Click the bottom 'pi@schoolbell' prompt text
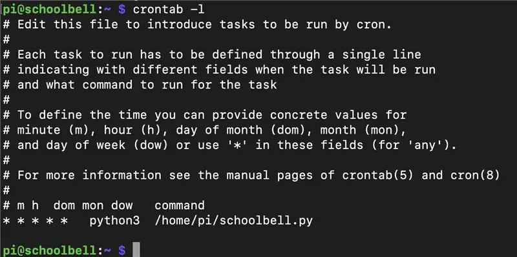Screen dimensions: 517x257 (x=51, y=251)
